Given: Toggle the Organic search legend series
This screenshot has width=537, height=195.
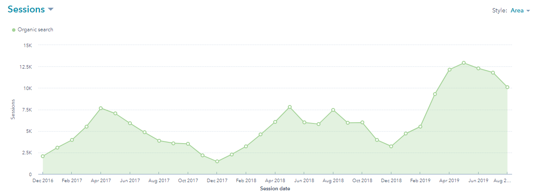Looking at the screenshot, I should 35,30.
